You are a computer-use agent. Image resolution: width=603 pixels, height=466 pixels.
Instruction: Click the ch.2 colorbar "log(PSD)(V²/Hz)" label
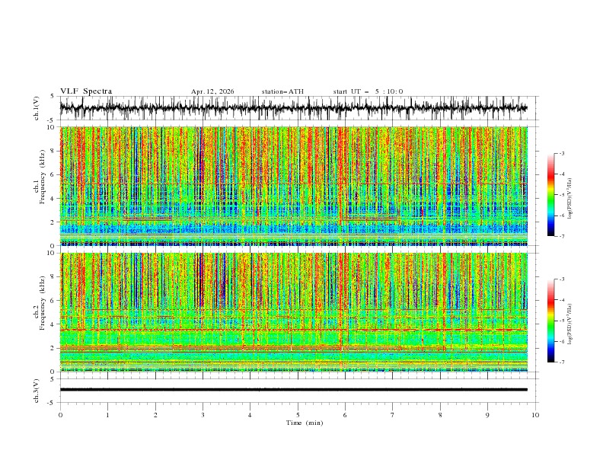(570, 324)
